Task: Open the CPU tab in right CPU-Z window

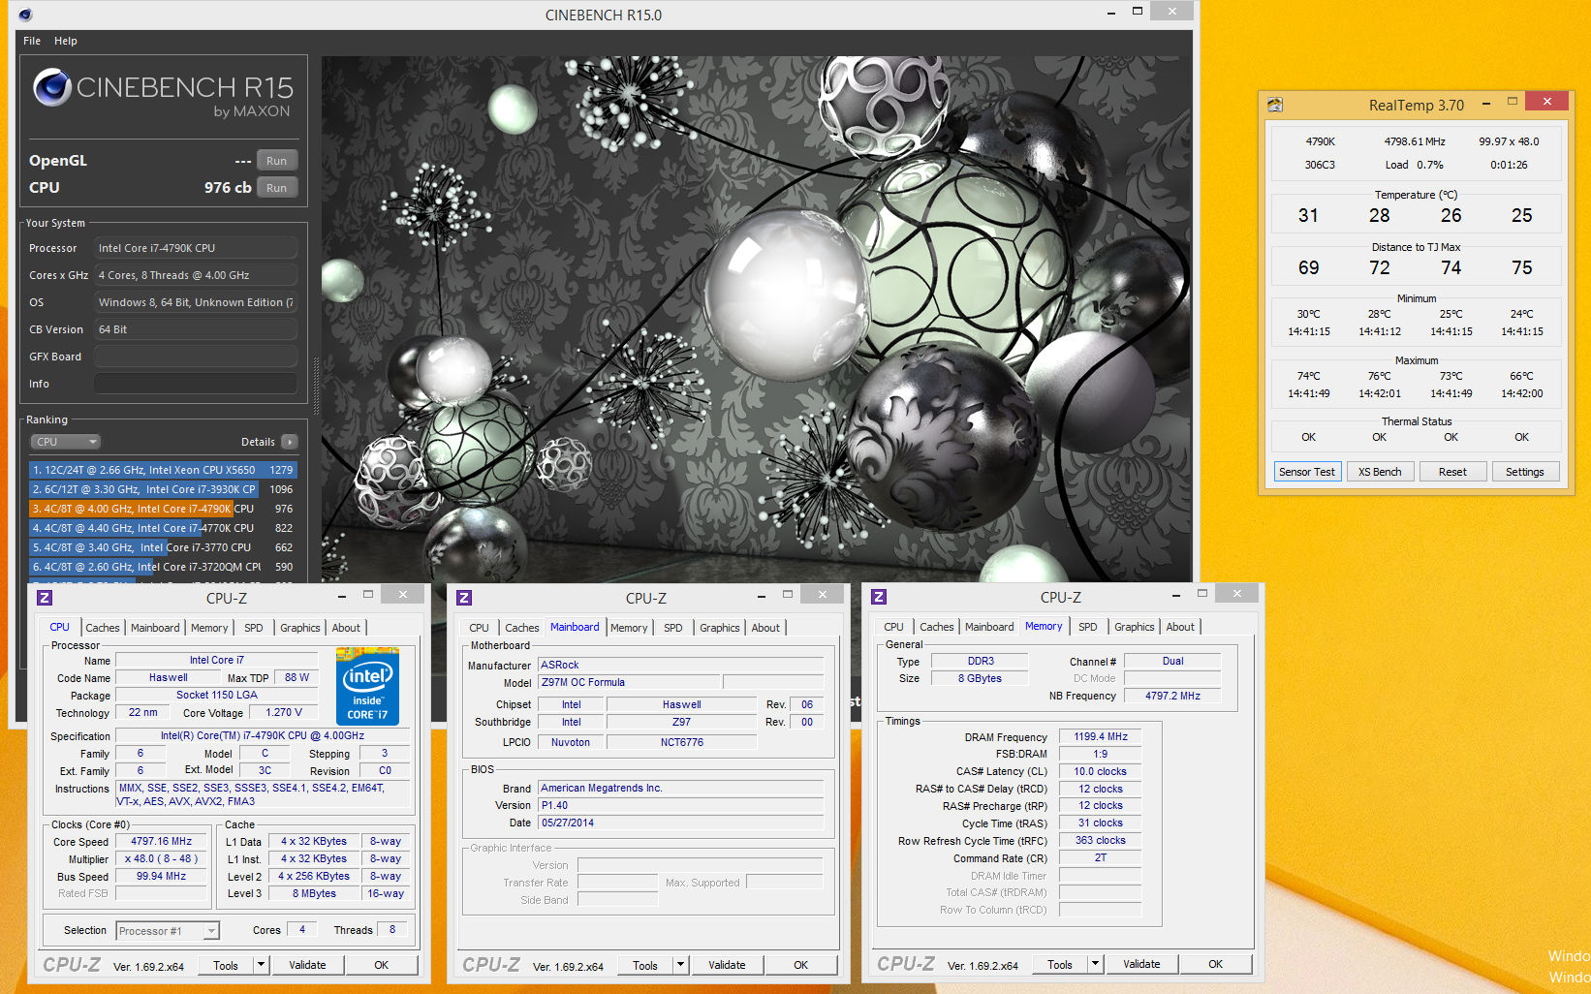Action: (x=893, y=627)
